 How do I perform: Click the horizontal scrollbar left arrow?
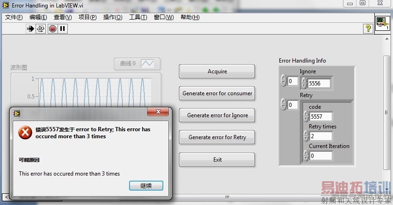click(x=6, y=197)
